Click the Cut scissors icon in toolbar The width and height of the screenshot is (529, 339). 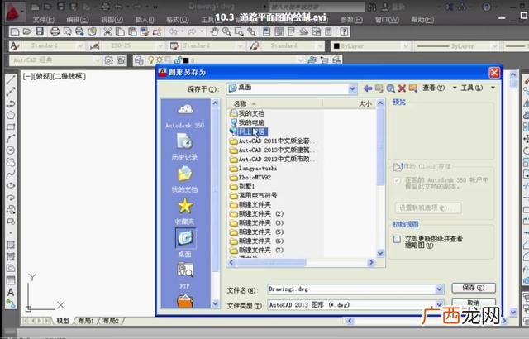[107, 31]
